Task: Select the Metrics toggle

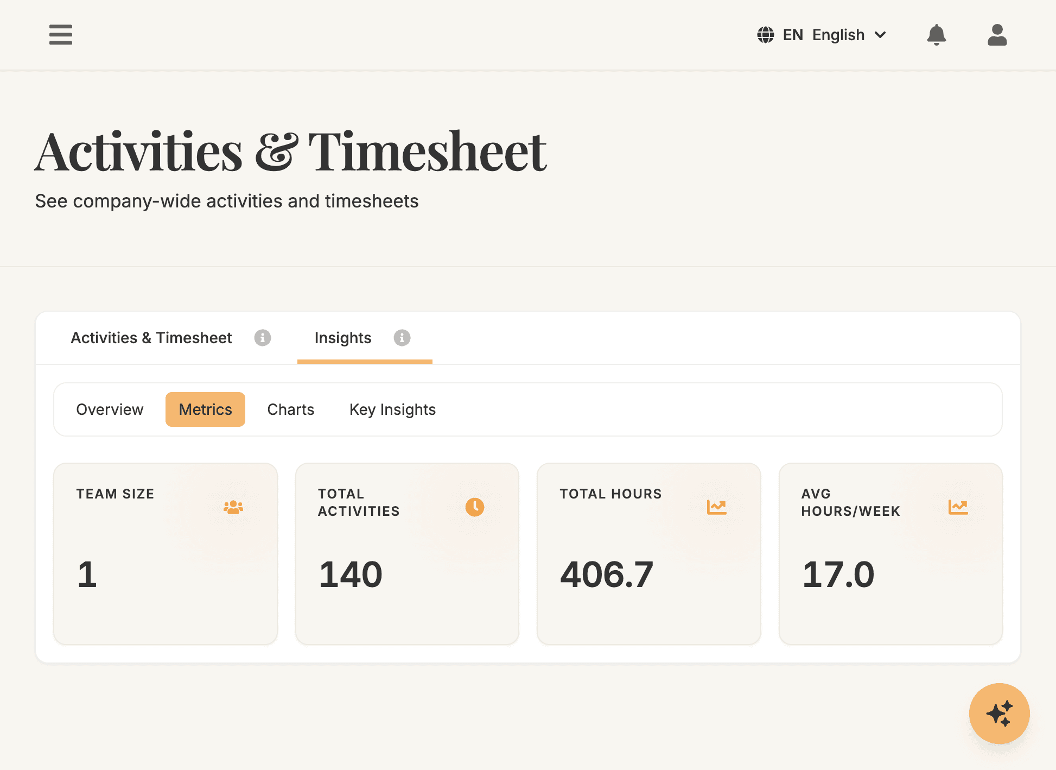Action: [x=205, y=409]
